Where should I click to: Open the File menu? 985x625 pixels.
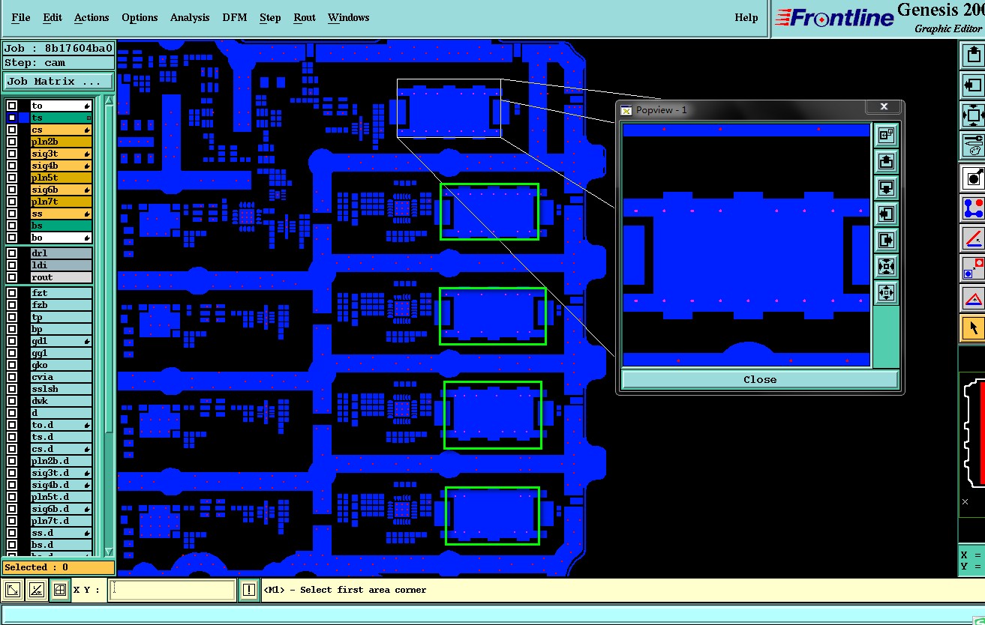pyautogui.click(x=21, y=17)
